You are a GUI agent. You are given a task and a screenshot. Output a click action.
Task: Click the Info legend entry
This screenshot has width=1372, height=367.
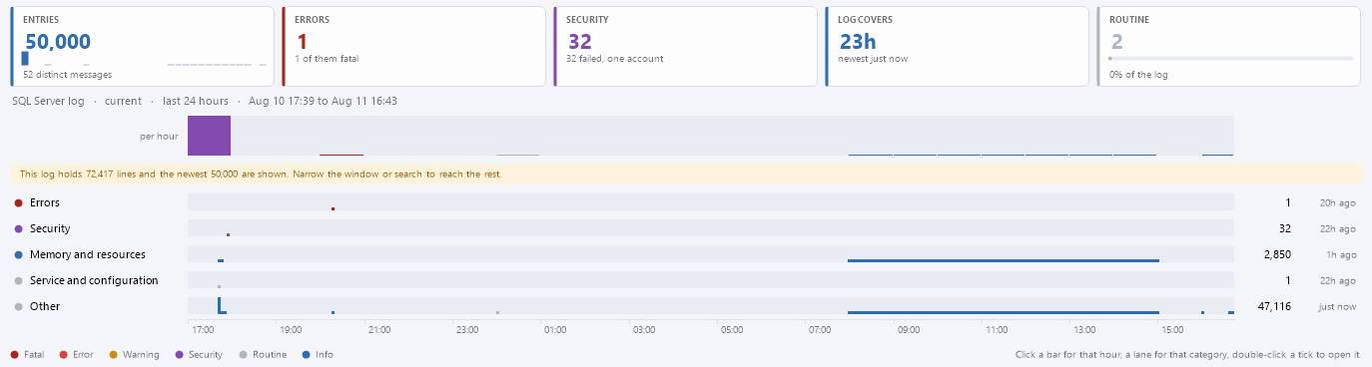(x=318, y=355)
